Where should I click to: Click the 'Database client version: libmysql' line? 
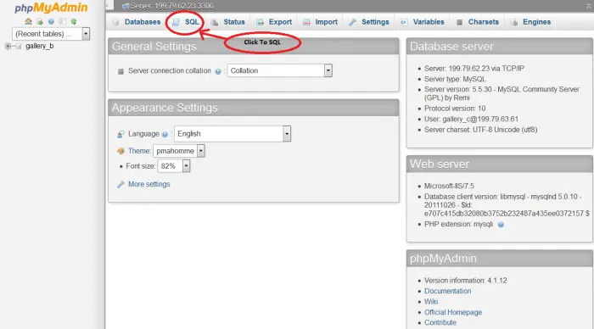[507, 205]
